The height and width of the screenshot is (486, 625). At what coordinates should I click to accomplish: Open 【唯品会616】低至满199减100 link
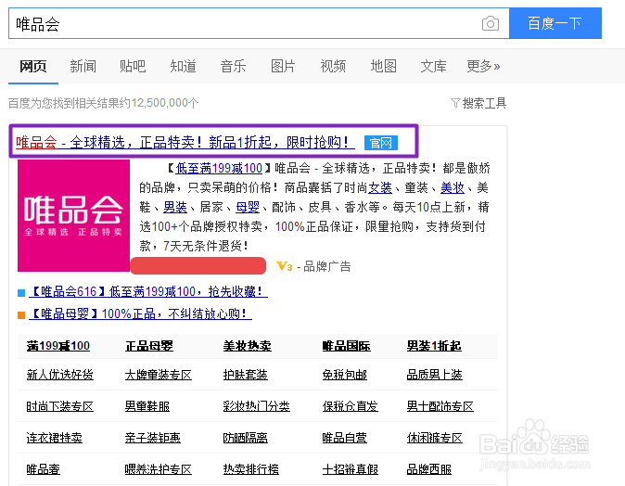pyautogui.click(x=148, y=291)
